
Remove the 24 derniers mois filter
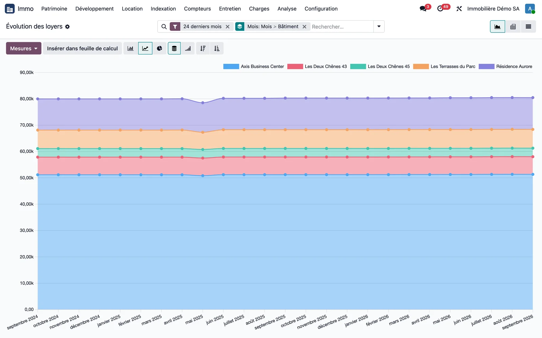(228, 27)
